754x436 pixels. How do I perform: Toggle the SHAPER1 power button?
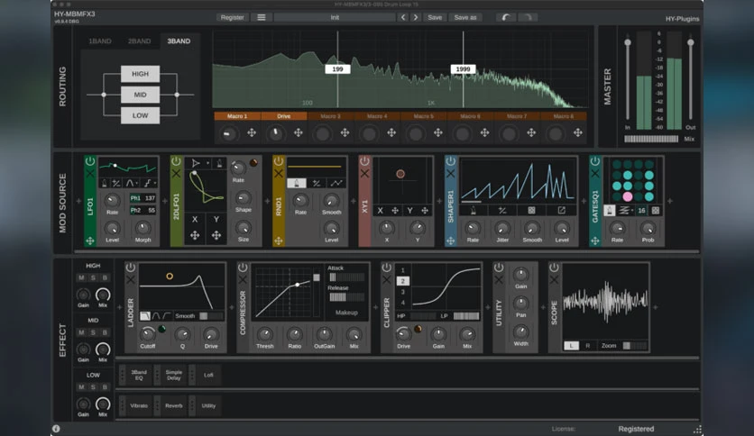pos(450,161)
